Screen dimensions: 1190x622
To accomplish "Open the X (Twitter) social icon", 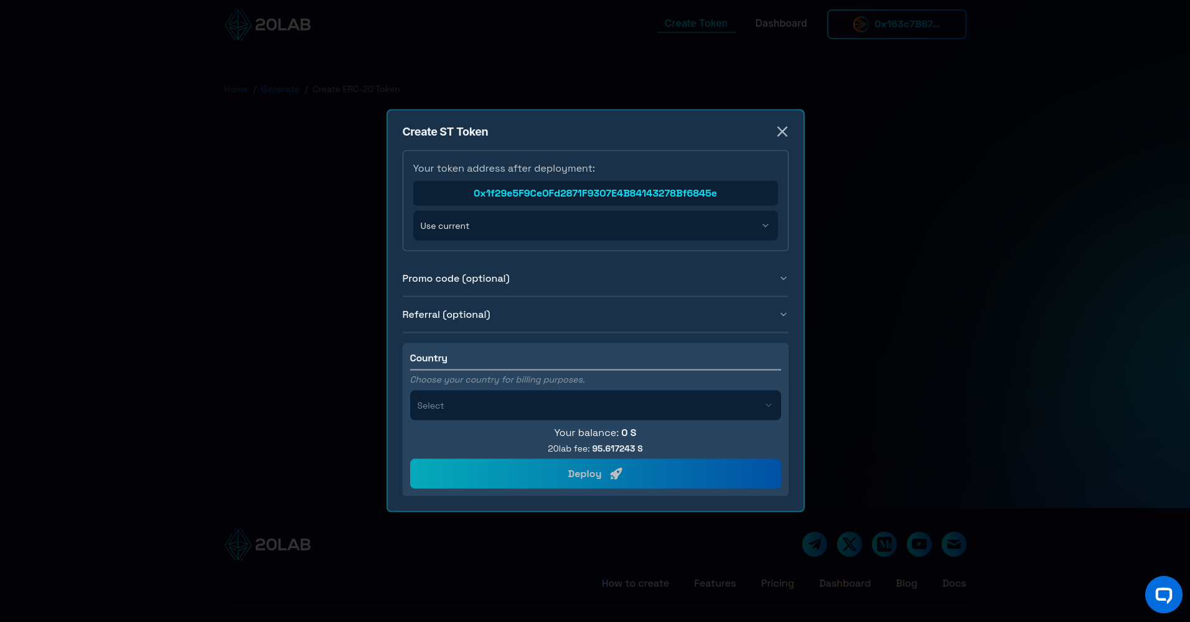I will (x=850, y=544).
